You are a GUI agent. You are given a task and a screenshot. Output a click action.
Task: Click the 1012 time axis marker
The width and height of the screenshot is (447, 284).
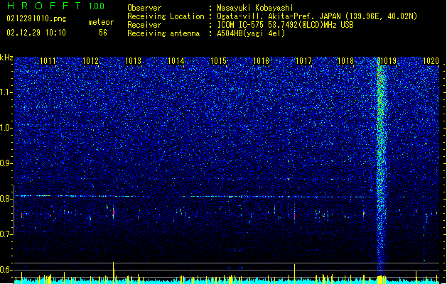(90, 61)
